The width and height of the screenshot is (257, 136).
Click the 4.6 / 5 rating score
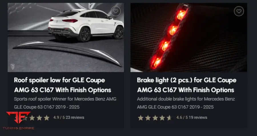click(182, 117)
